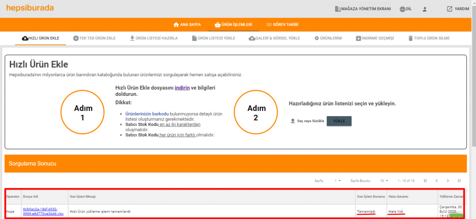476x219 pixels.
Task: Navigate to Ana Sayfa menu
Action: pos(187,24)
